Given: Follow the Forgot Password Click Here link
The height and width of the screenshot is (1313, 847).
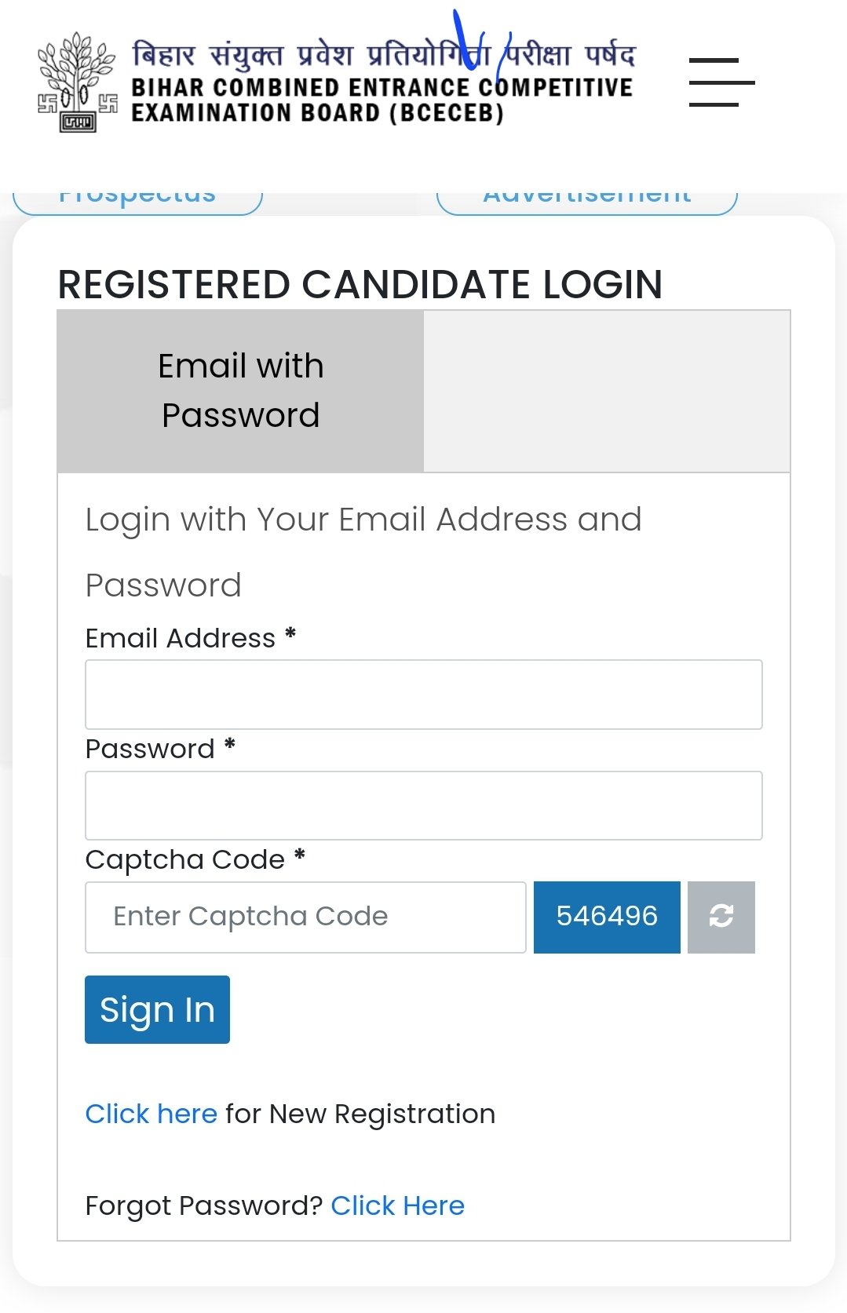Looking at the screenshot, I should click(x=397, y=1205).
